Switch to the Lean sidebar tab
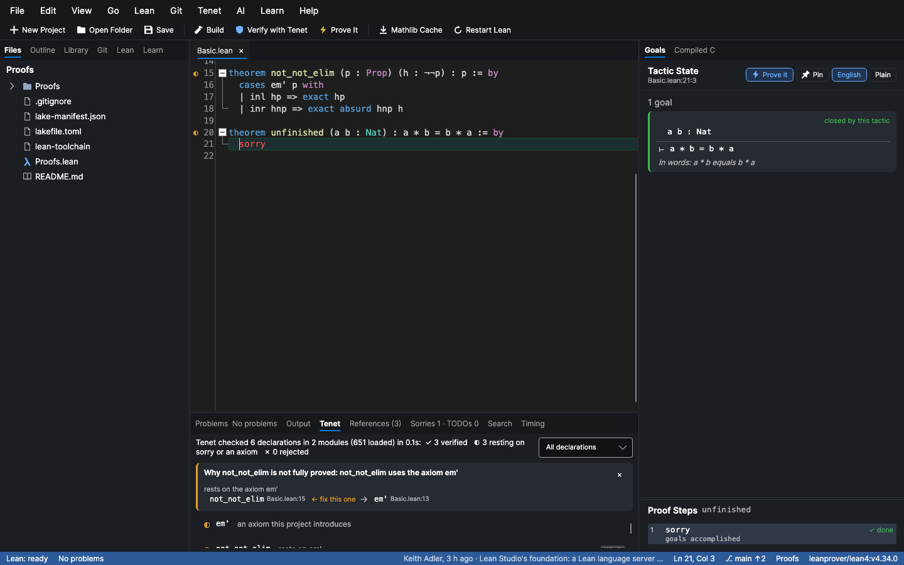Screen dimensions: 904x565 126,50
